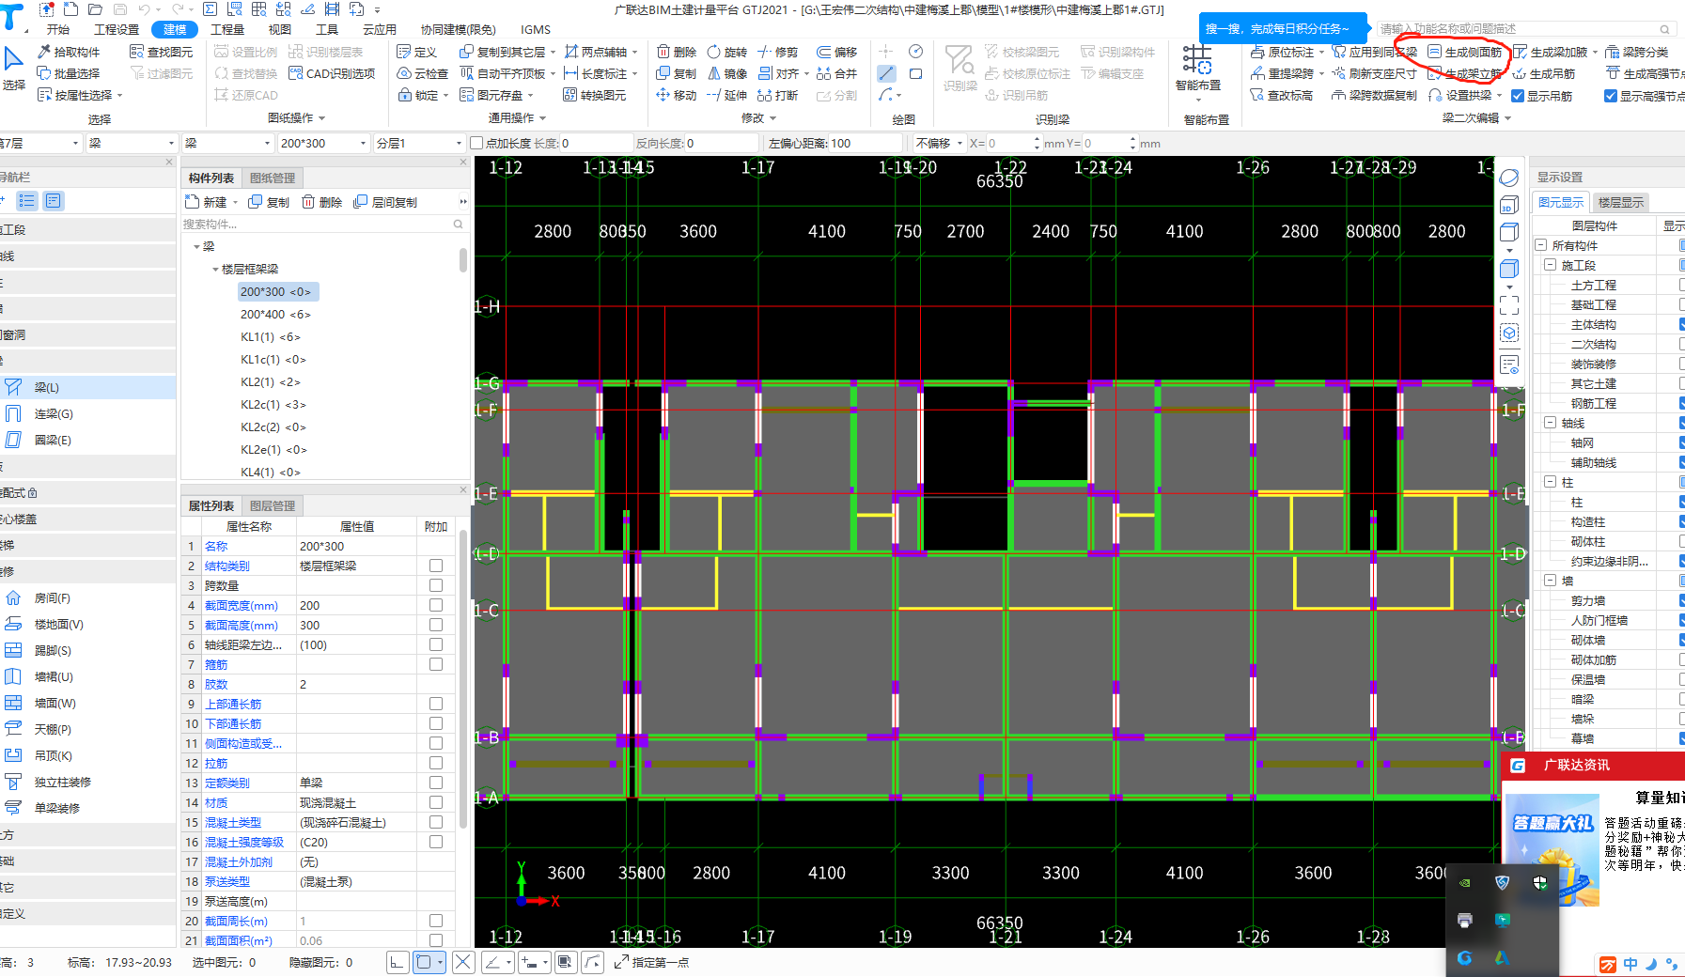This screenshot has height=977, width=1685.
Task: Toggle display checkbox for 剪力墙
Action: (x=1682, y=600)
